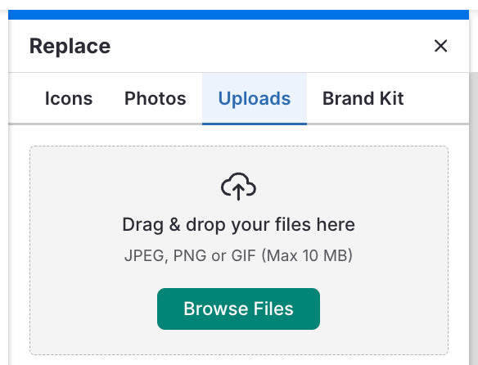Go to the Brand Kit tab

[363, 98]
